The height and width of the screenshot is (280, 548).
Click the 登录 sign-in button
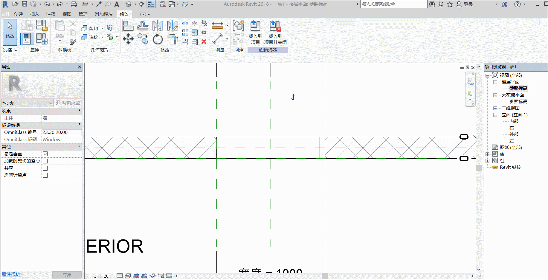[465, 4]
